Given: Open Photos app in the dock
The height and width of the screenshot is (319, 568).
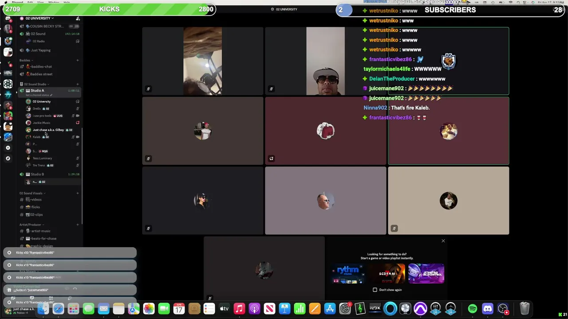Looking at the screenshot, I should coord(149,309).
